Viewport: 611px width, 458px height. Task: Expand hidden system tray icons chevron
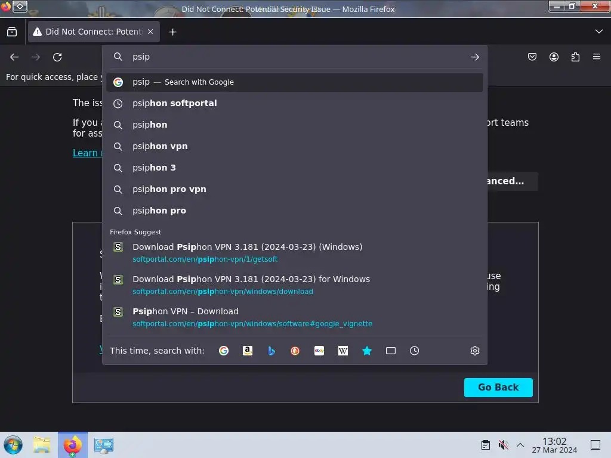[x=520, y=445]
